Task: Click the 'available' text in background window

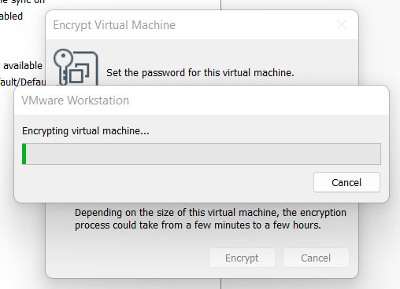Action: (23, 65)
